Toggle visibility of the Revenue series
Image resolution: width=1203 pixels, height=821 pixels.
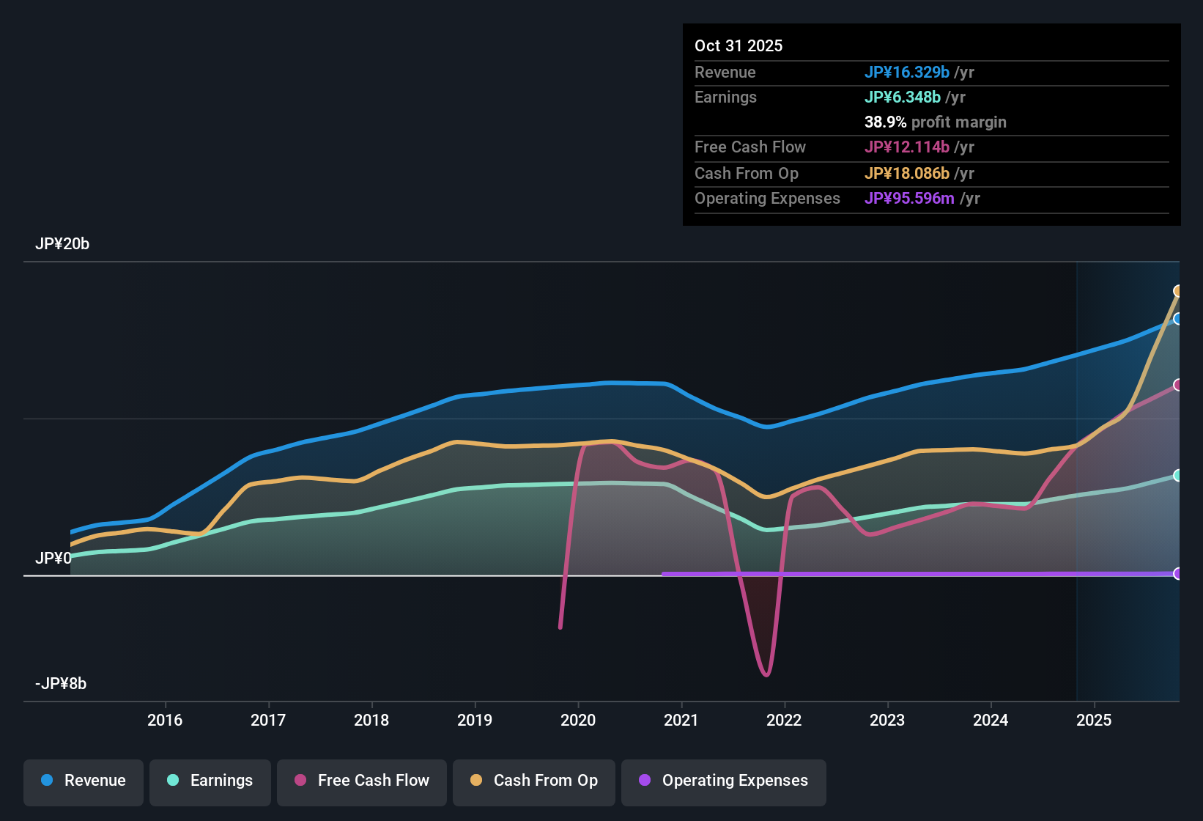[x=83, y=781]
